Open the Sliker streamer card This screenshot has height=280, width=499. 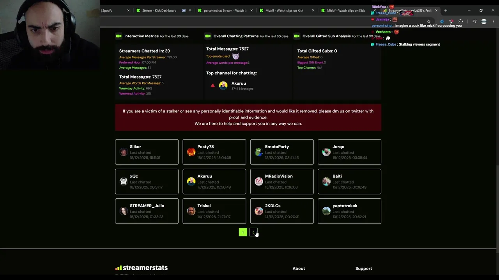point(147,152)
